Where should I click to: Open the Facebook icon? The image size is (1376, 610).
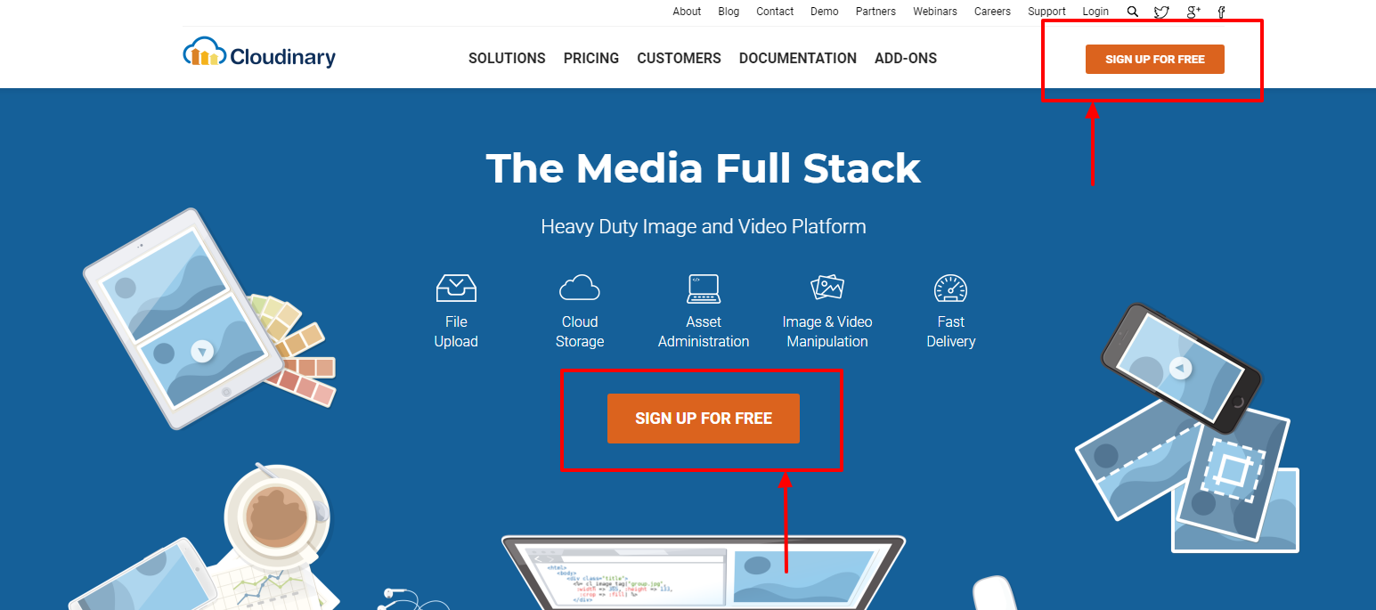(x=1222, y=12)
